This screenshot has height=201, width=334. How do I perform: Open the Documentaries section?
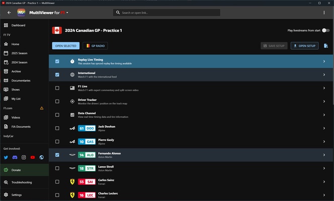pyautogui.click(x=24, y=80)
